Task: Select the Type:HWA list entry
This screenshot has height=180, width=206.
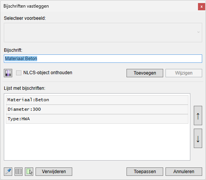Action: (x=97, y=119)
